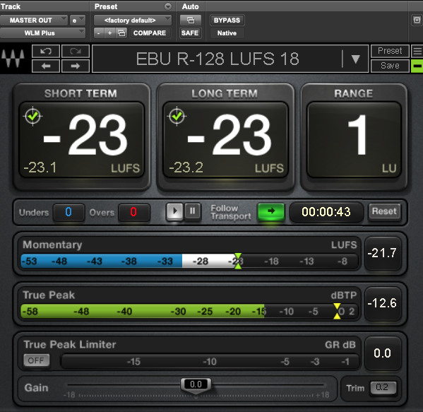Open EBU R-128 preset list triangle
The image size is (423, 412).
click(355, 59)
